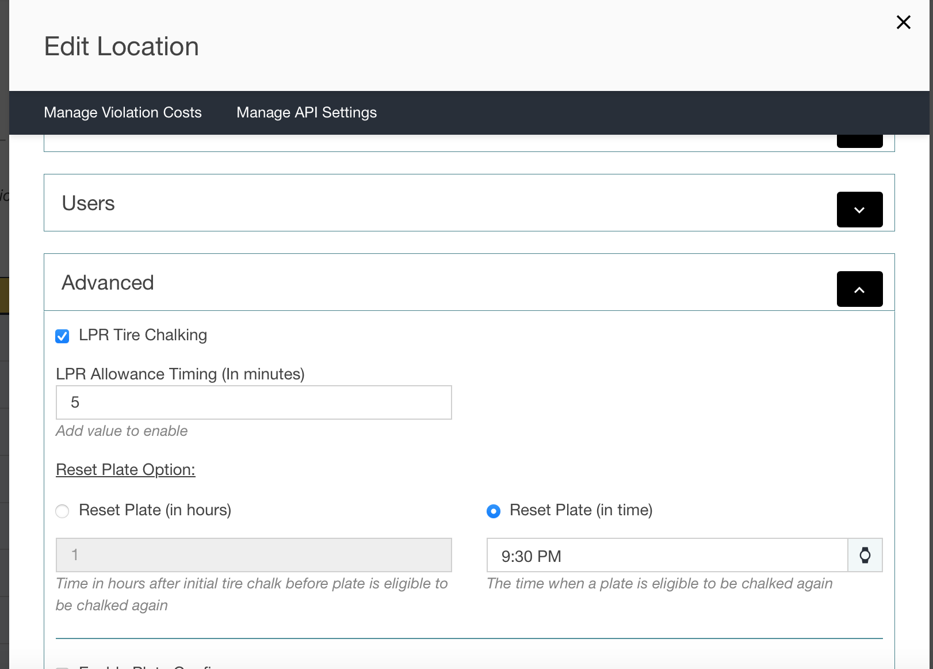Click the Reset Plate (in time) label
The image size is (933, 669).
581,510
